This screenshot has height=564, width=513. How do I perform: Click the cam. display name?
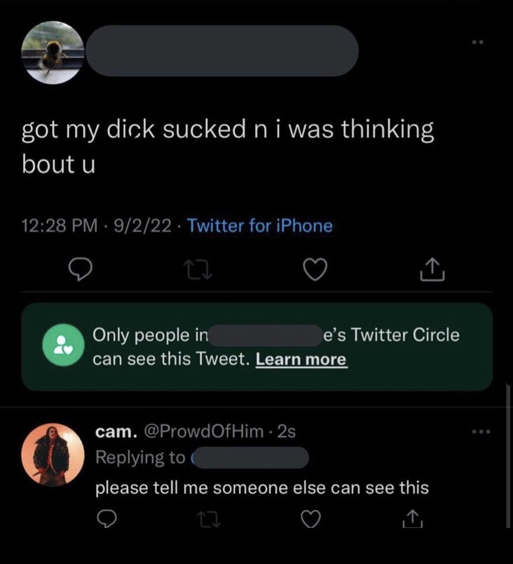(x=116, y=432)
